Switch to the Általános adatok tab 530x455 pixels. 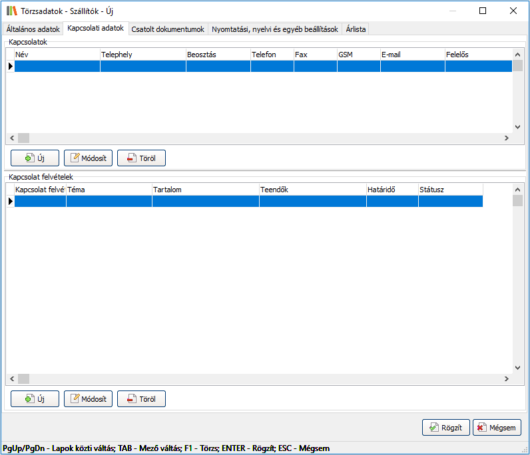click(x=33, y=29)
